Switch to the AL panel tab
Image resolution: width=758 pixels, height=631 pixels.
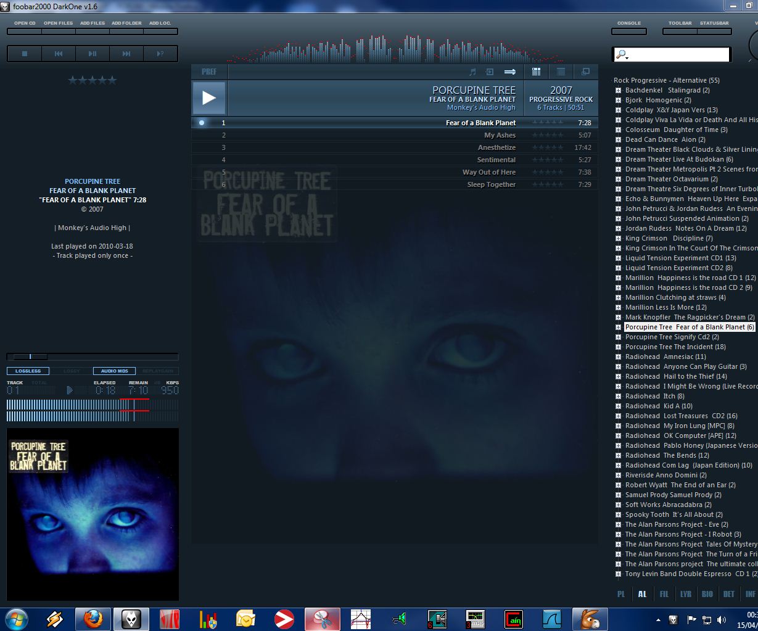coord(643,594)
